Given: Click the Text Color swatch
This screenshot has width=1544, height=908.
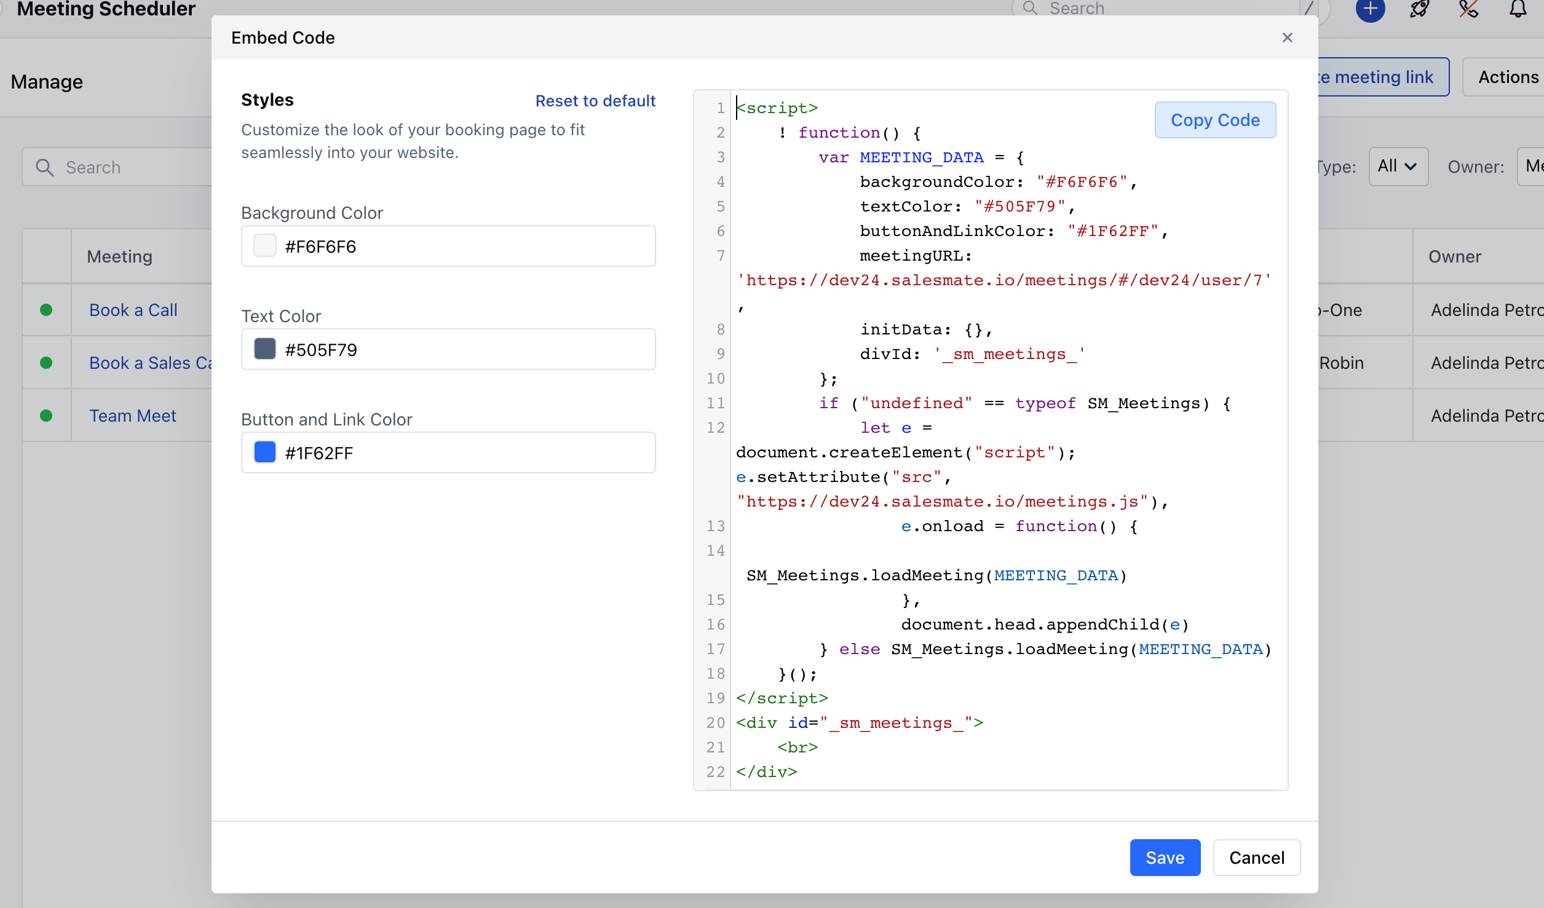Looking at the screenshot, I should 265,349.
